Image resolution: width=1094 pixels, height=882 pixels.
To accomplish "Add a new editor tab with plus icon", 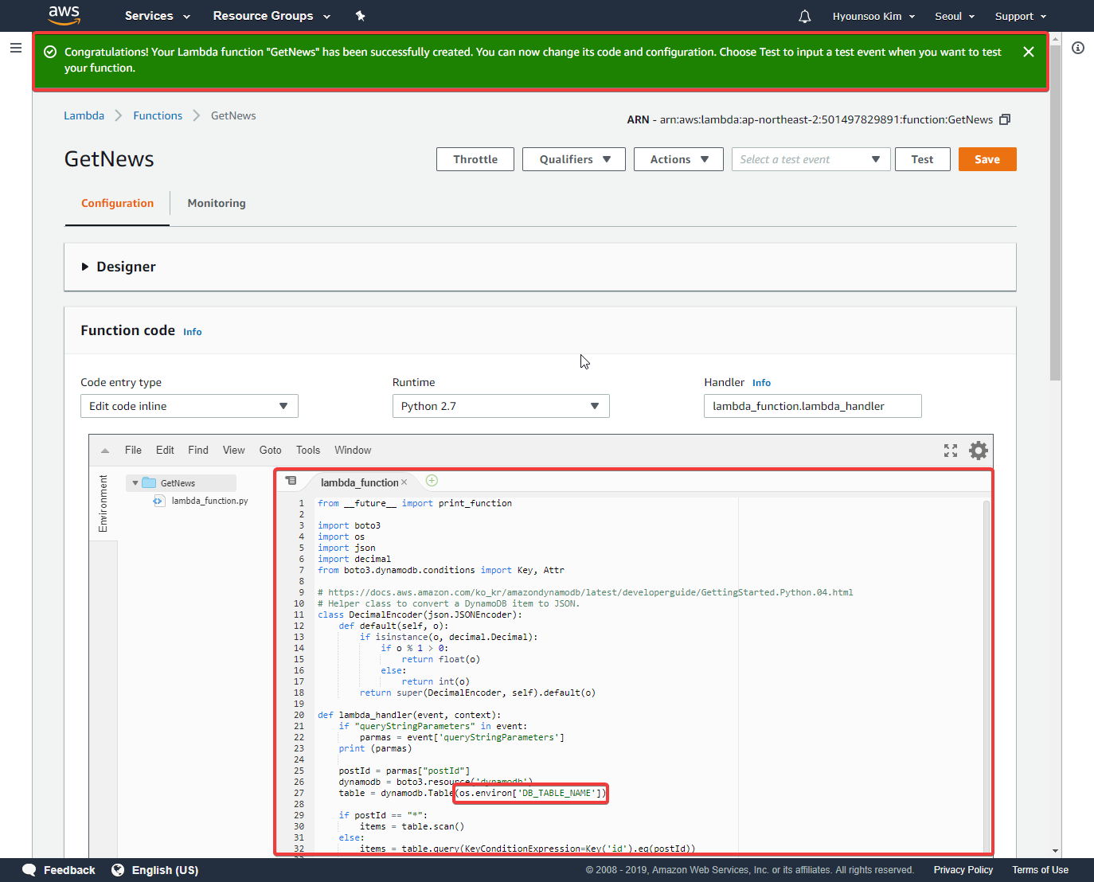I will coord(432,480).
